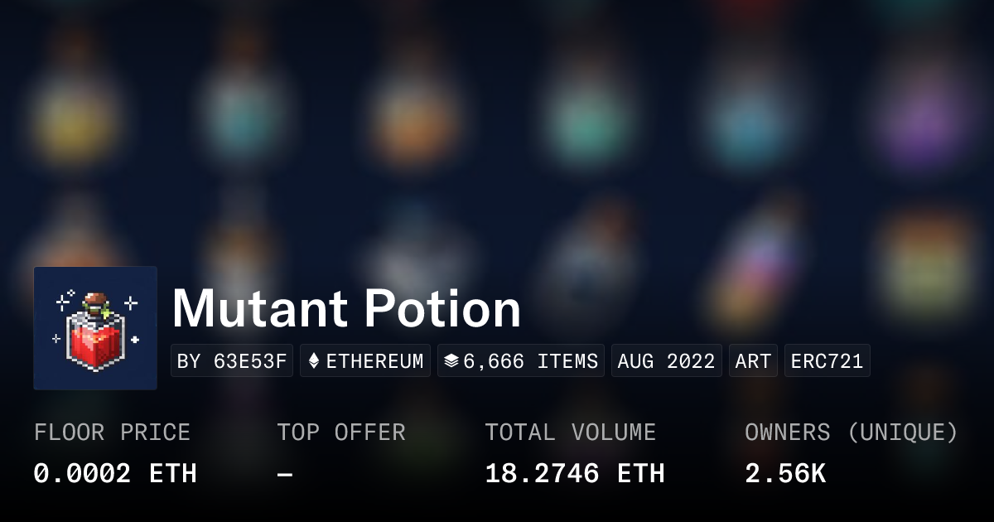Select the ART category tag

(753, 361)
